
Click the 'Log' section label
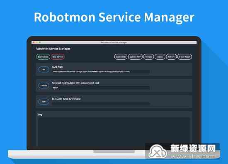click(x=40, y=115)
